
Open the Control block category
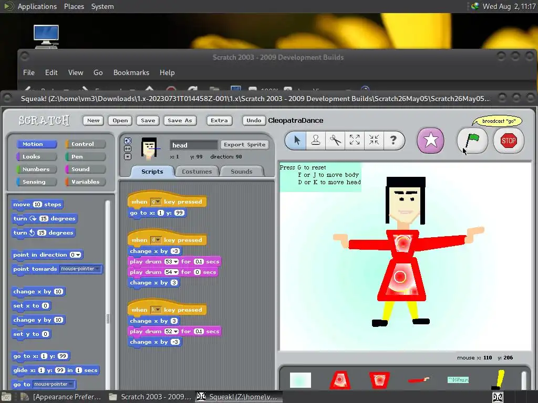pos(86,144)
